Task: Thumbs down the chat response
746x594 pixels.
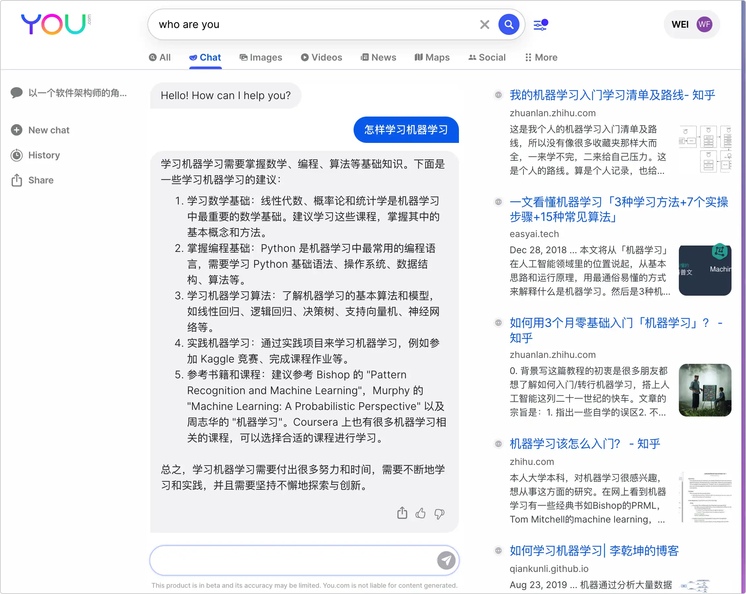Action: pos(439,513)
